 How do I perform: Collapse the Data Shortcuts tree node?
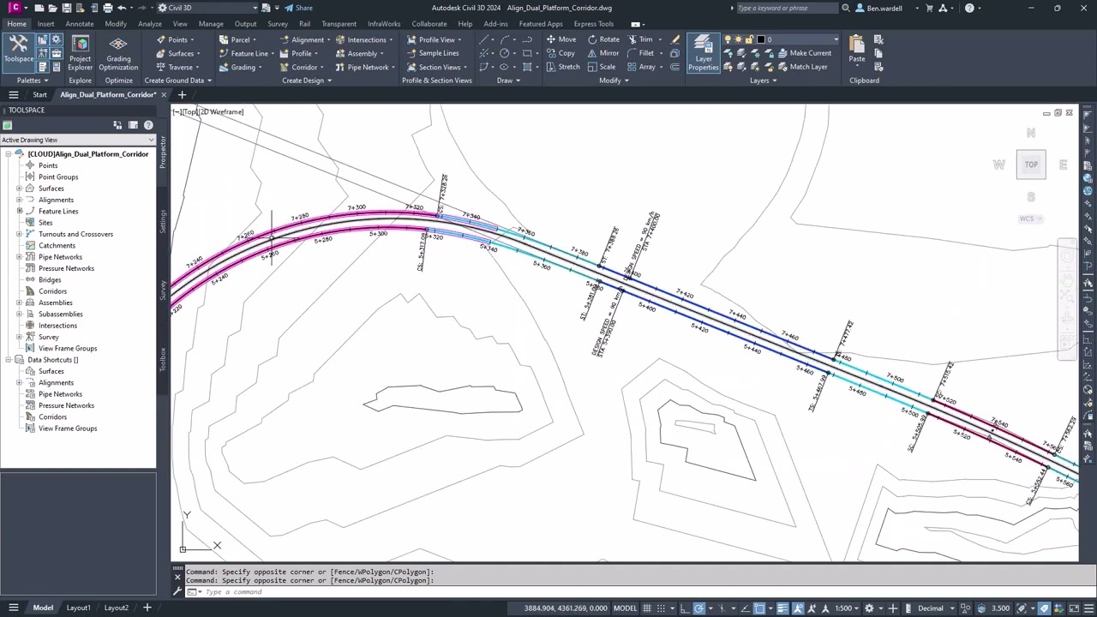(9, 360)
